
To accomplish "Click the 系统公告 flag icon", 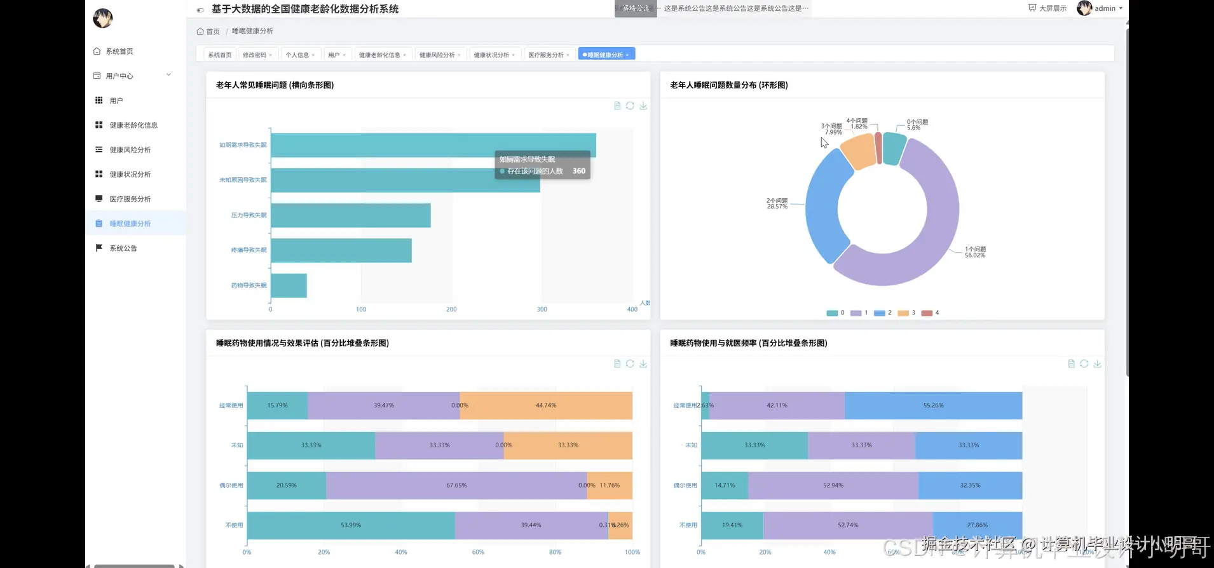I will click(x=99, y=248).
